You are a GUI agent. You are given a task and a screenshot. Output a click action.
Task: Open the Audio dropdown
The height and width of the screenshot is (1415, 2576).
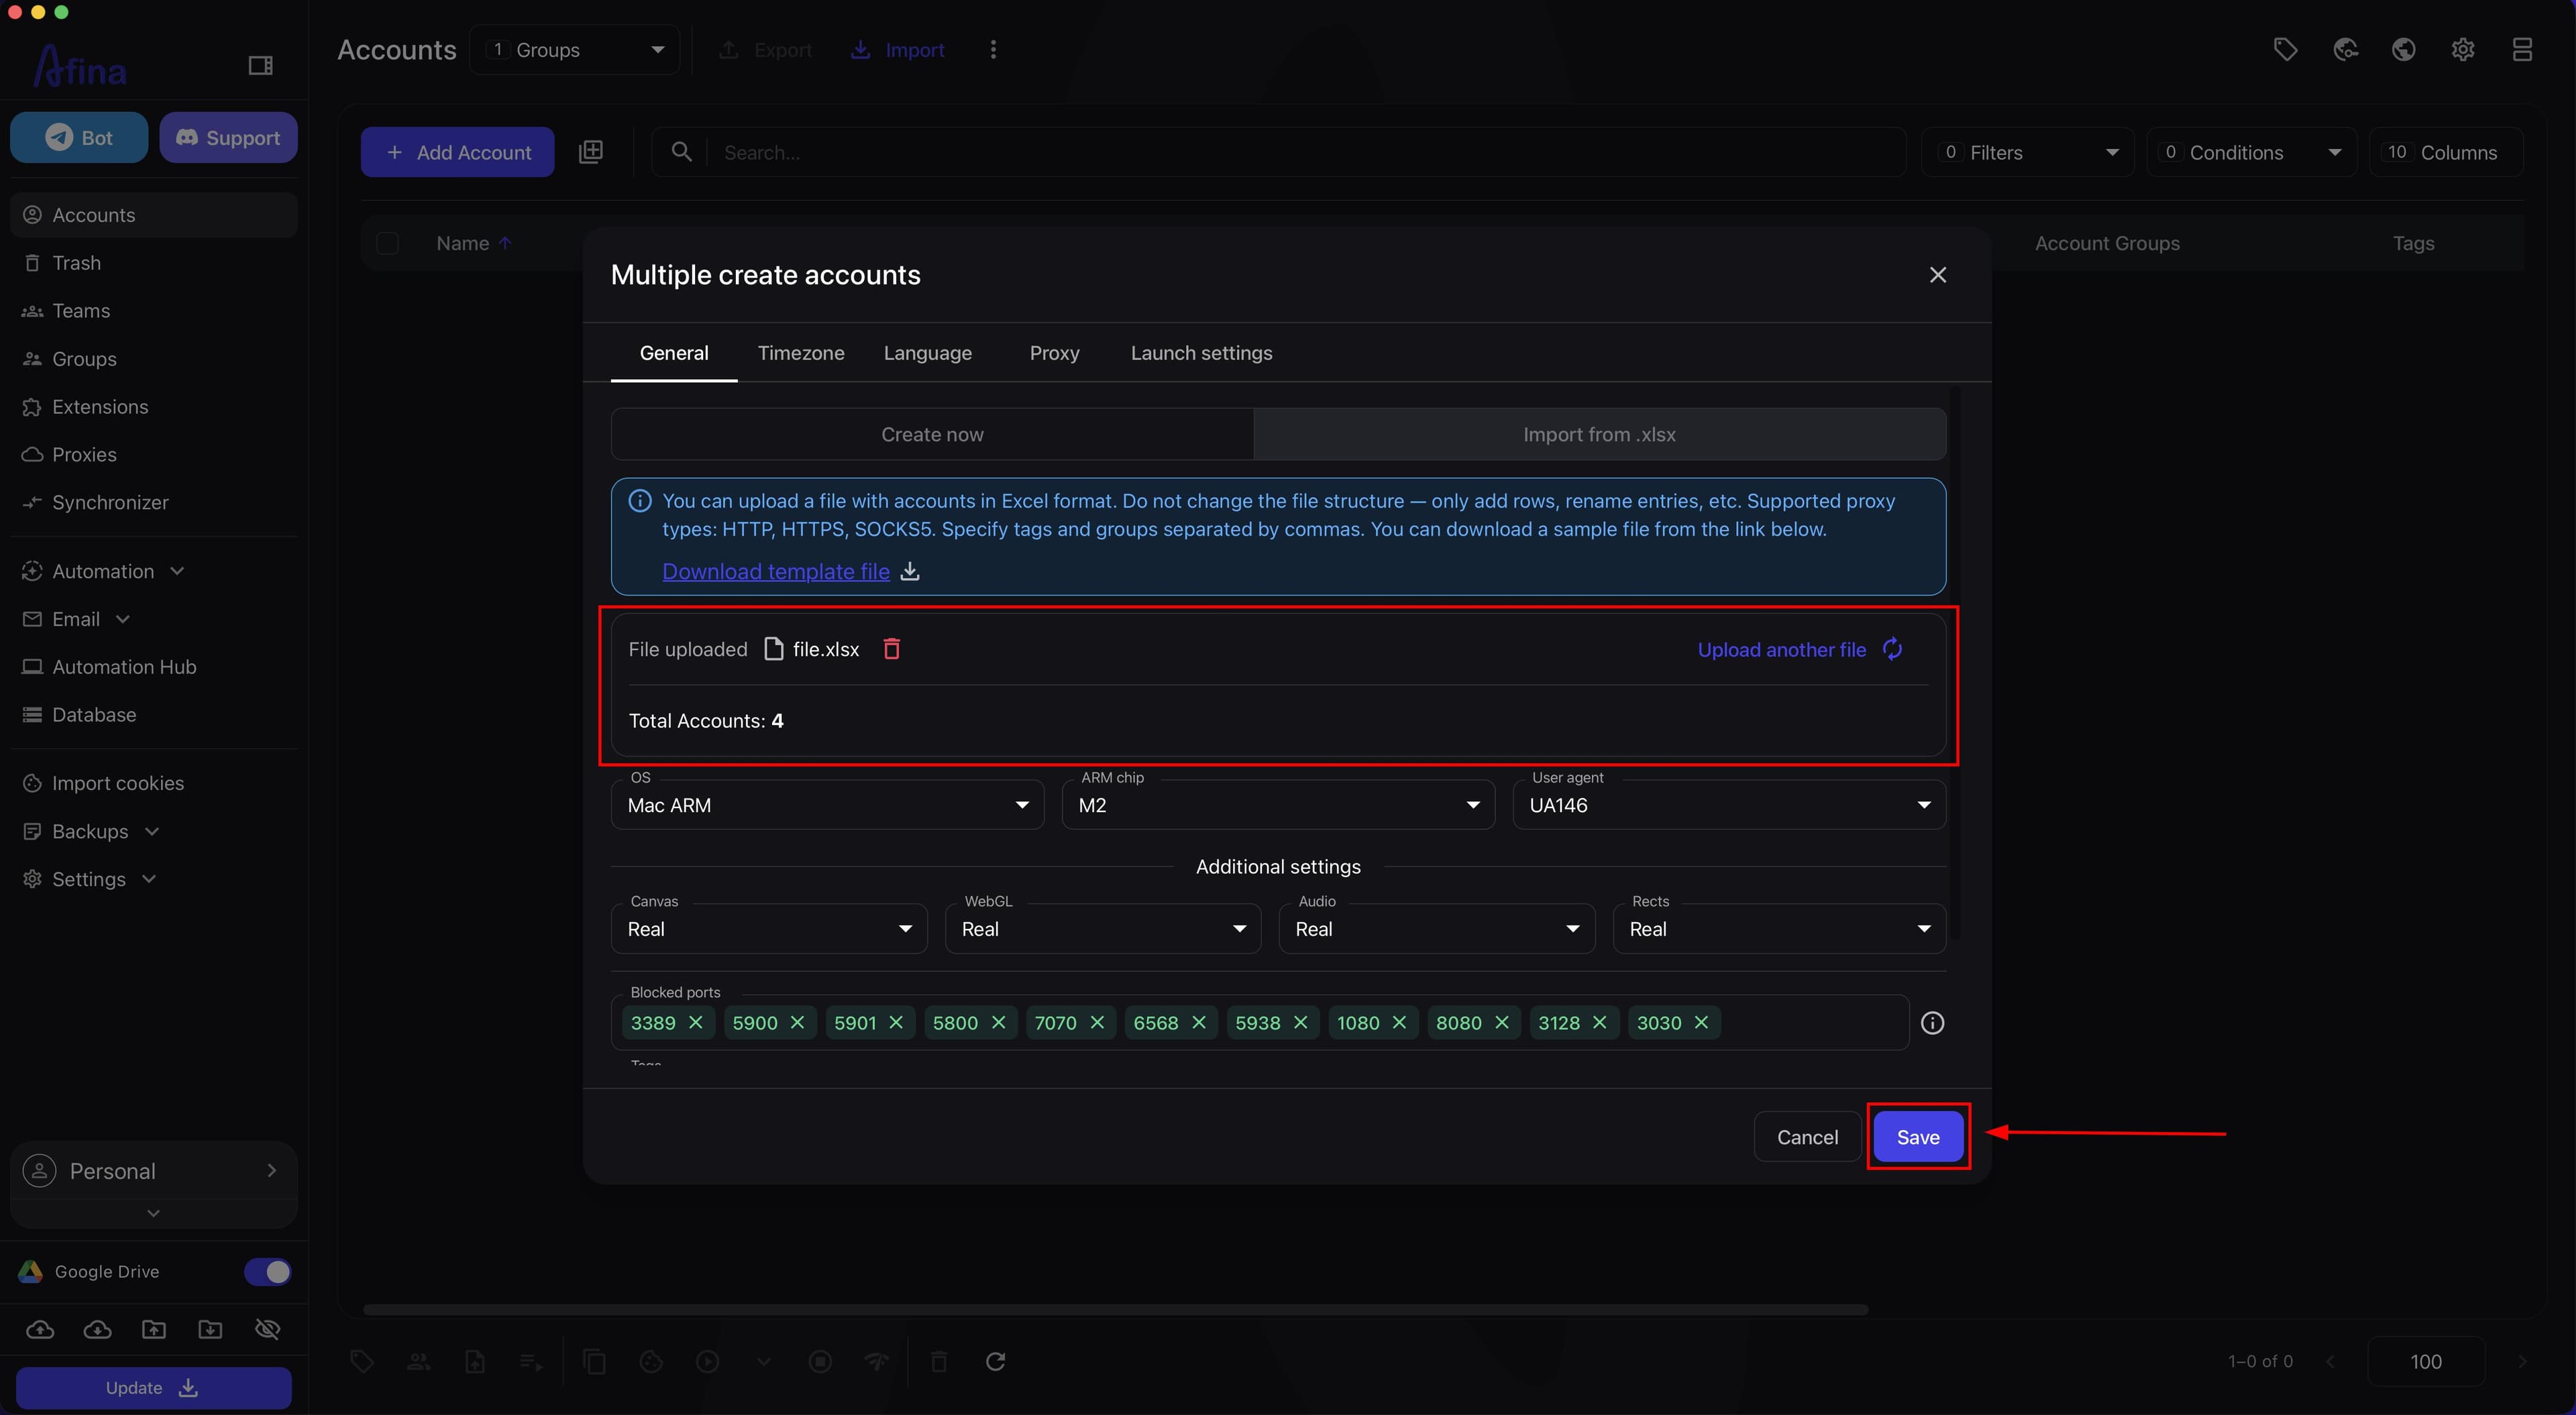pyautogui.click(x=1437, y=929)
